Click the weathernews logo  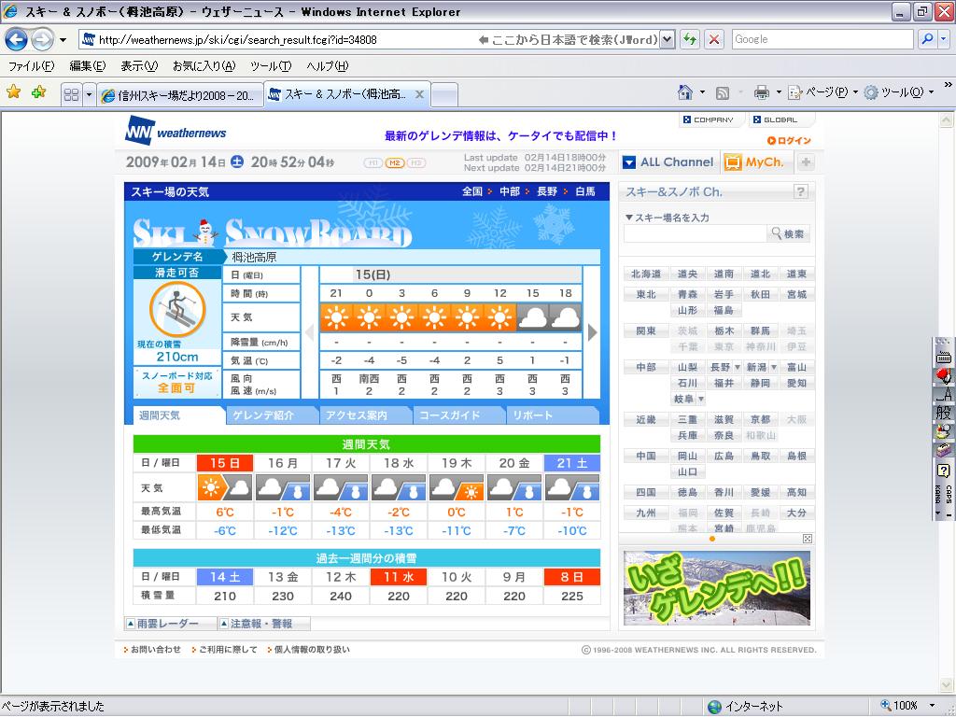[x=176, y=130]
